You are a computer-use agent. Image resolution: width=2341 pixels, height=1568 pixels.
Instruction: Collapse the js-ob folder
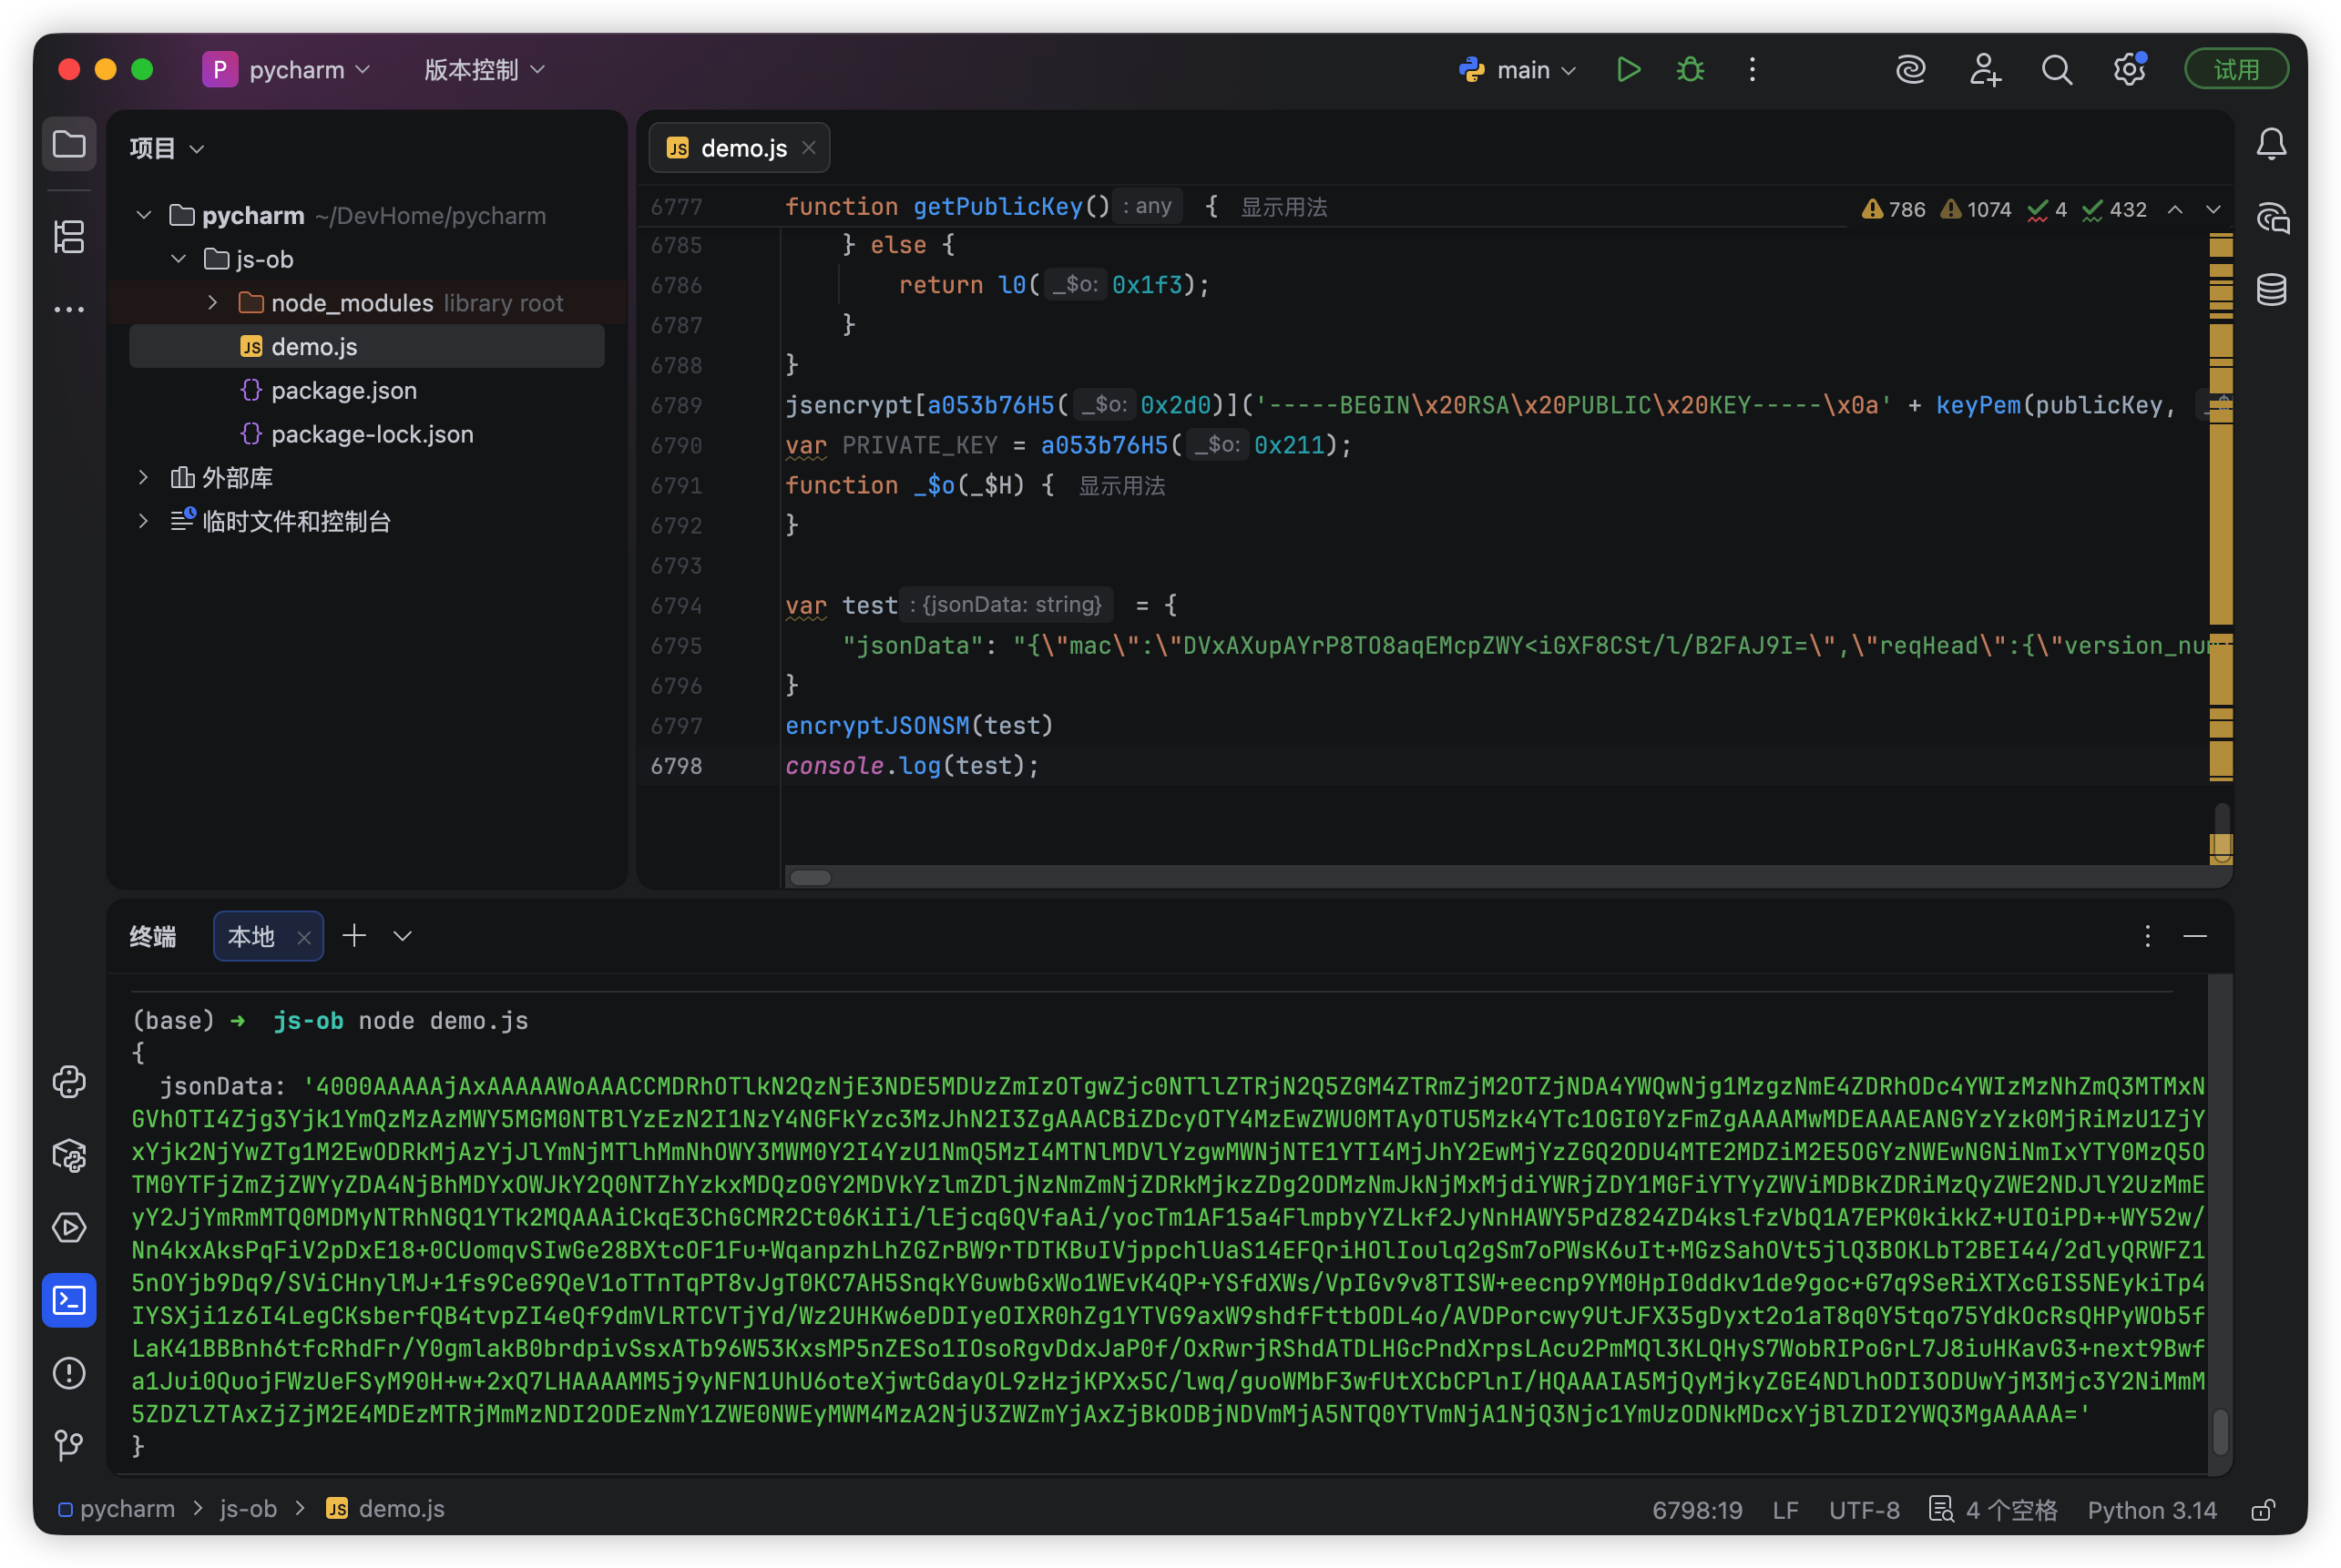[x=179, y=259]
